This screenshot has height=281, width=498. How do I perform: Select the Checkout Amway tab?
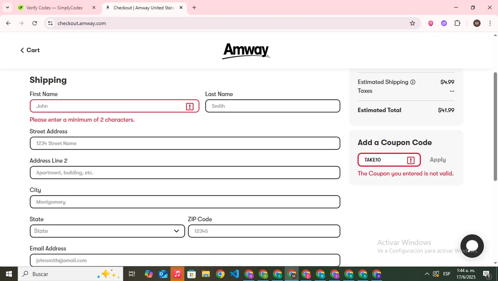point(144,8)
